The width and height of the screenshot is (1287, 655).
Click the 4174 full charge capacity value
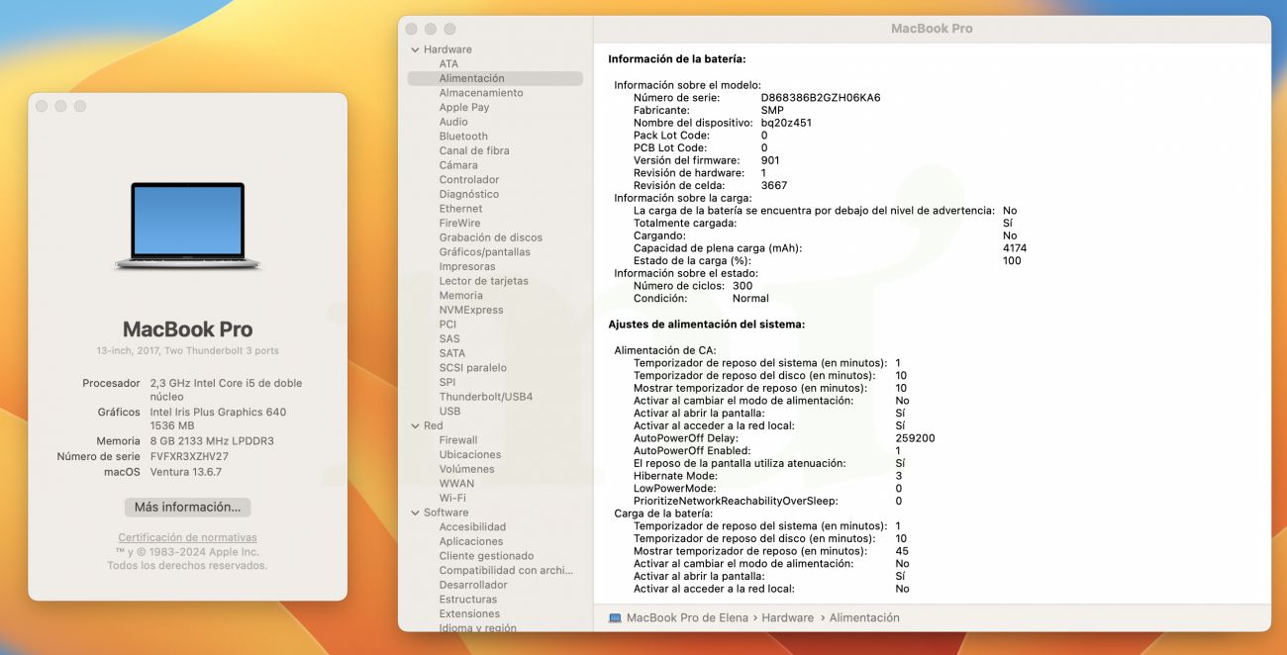click(1015, 248)
